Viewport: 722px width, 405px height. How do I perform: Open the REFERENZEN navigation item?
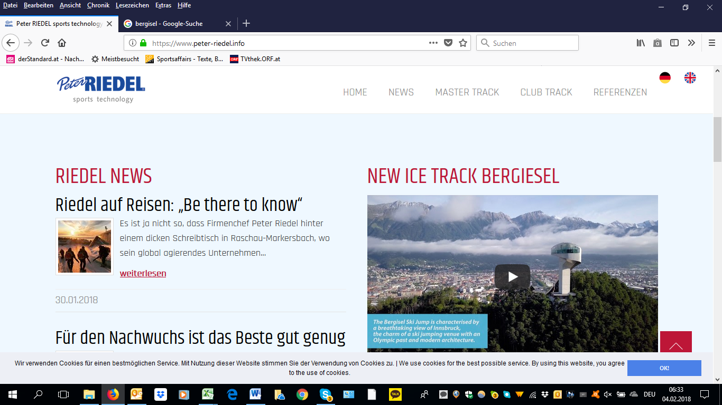point(620,92)
